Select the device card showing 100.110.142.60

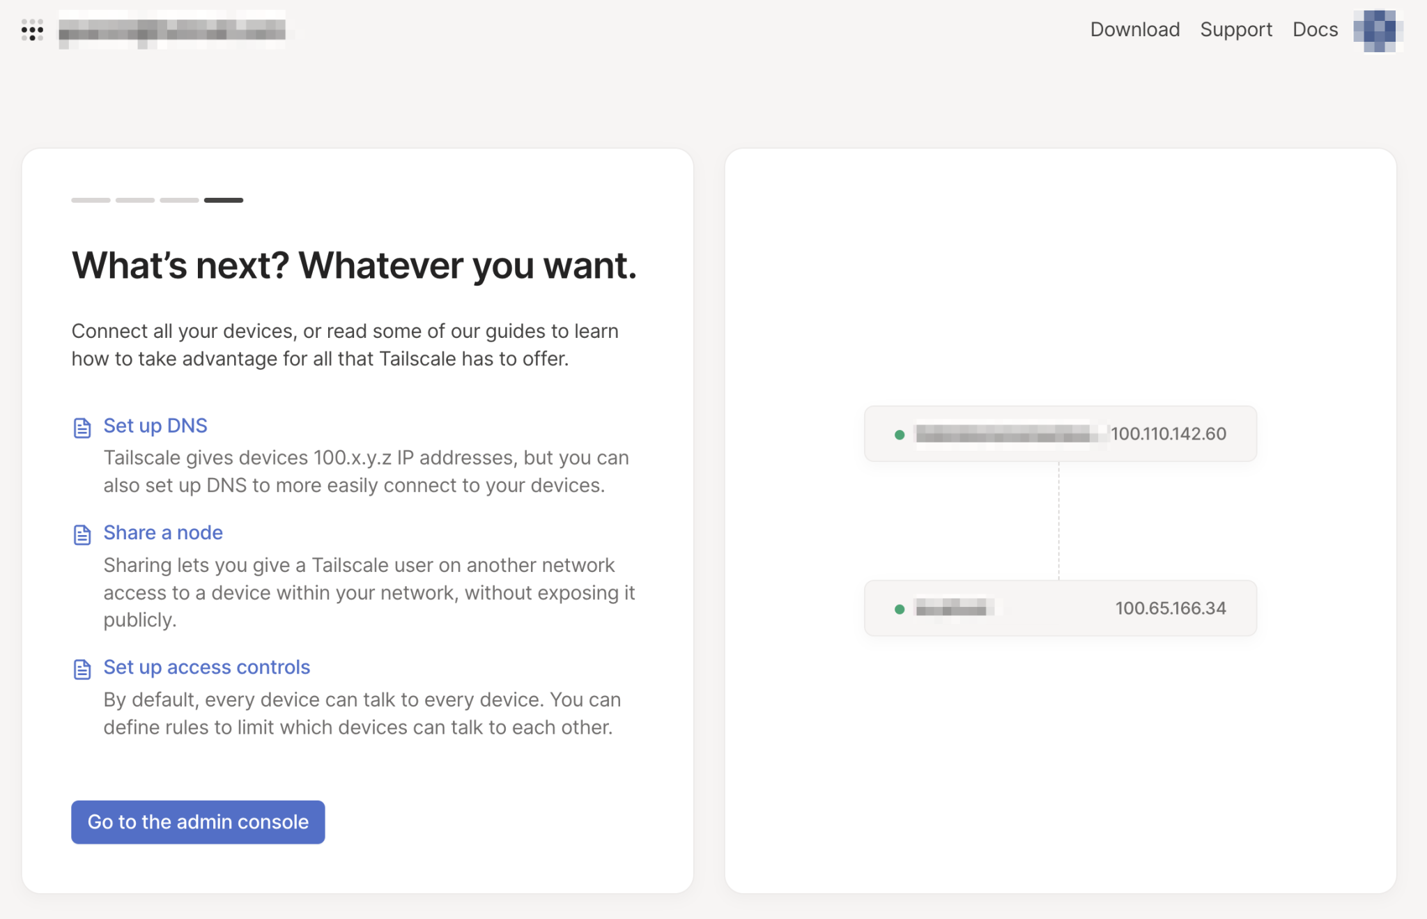[1060, 433]
